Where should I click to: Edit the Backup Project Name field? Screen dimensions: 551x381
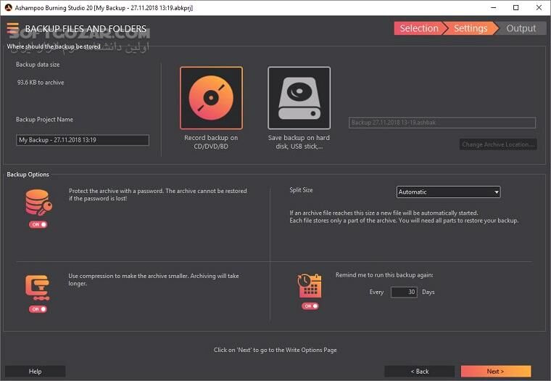point(83,140)
